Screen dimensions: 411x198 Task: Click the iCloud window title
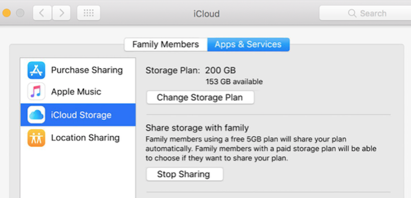point(207,14)
